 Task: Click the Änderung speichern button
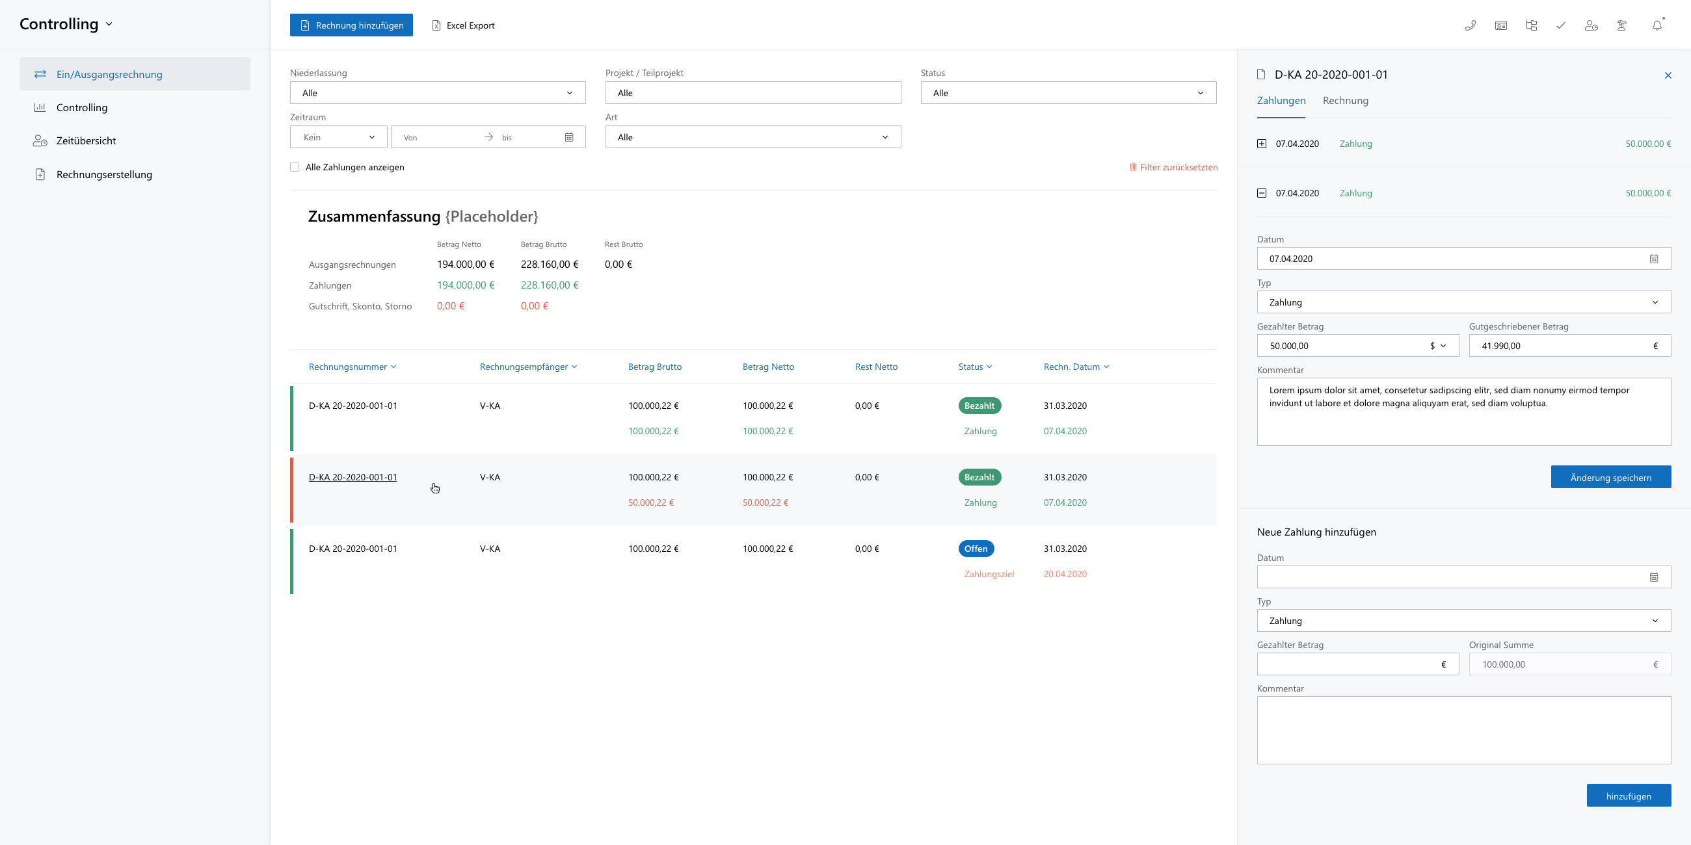coord(1610,477)
